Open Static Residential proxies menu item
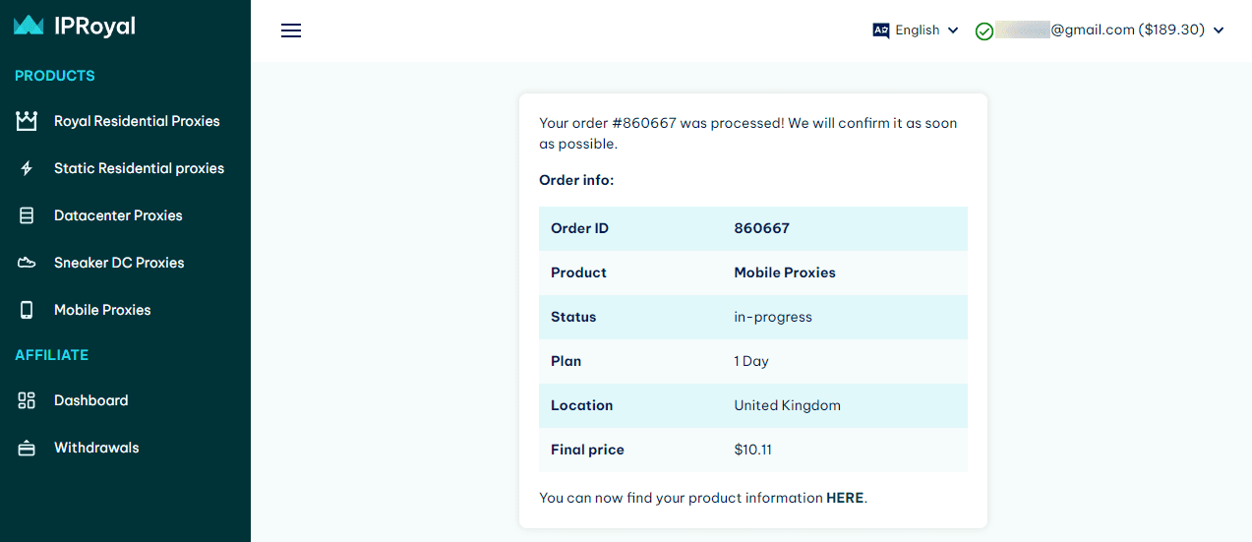Viewport: 1252px width, 542px height. pyautogui.click(x=139, y=168)
